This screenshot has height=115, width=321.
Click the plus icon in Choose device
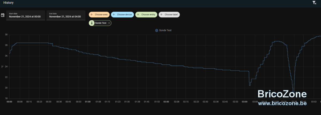[x=114, y=14]
